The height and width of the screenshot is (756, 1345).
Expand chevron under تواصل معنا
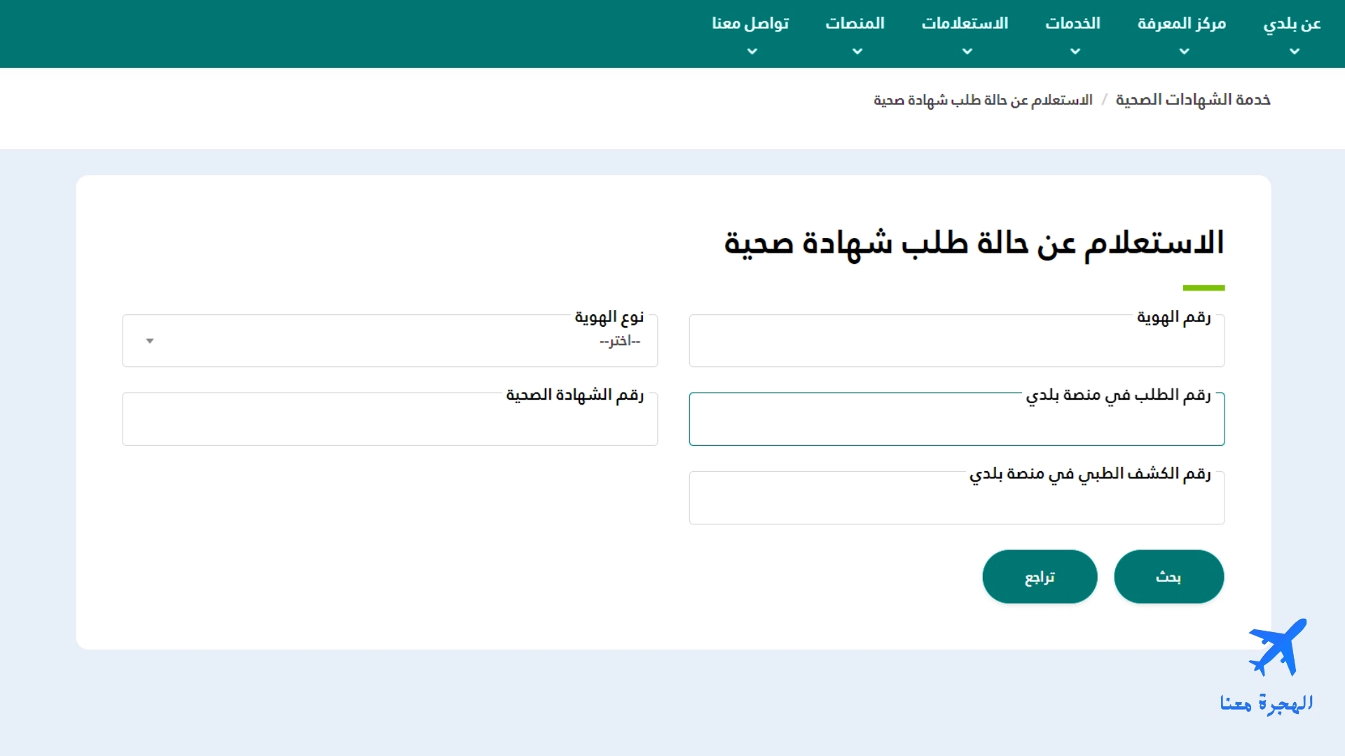(752, 51)
